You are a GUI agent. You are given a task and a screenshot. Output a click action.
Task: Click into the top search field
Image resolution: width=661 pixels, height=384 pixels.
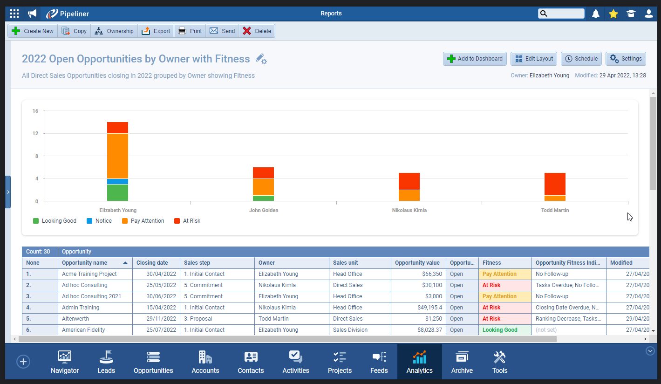tap(566, 14)
